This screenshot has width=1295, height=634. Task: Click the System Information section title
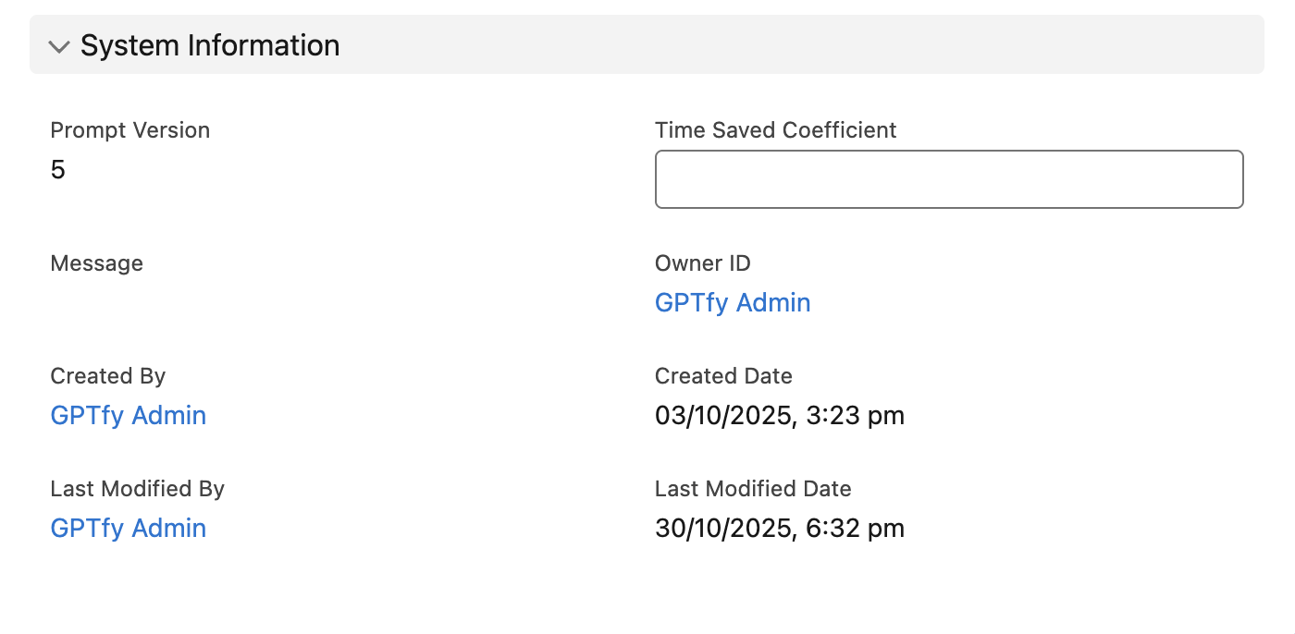210,45
